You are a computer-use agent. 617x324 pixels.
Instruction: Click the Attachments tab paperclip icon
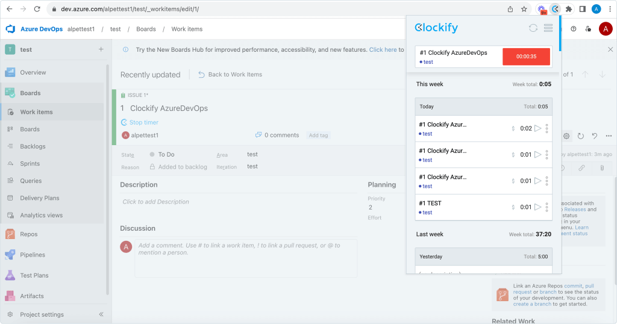pyautogui.click(x=602, y=168)
